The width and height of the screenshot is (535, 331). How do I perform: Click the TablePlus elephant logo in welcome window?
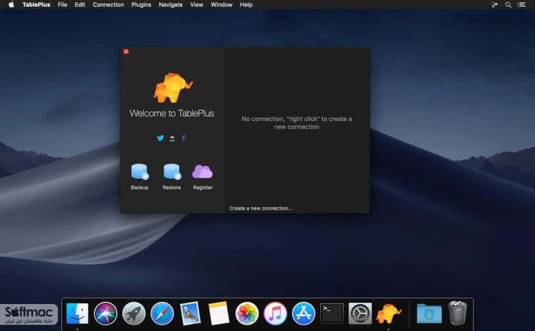(x=172, y=88)
